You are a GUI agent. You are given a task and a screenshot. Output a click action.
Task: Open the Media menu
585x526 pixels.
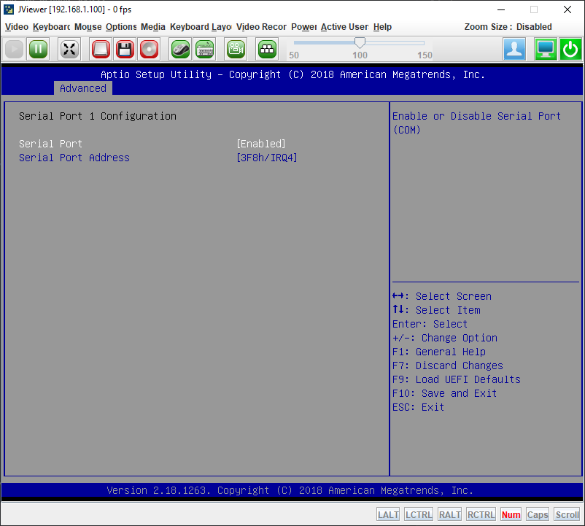pyautogui.click(x=153, y=27)
